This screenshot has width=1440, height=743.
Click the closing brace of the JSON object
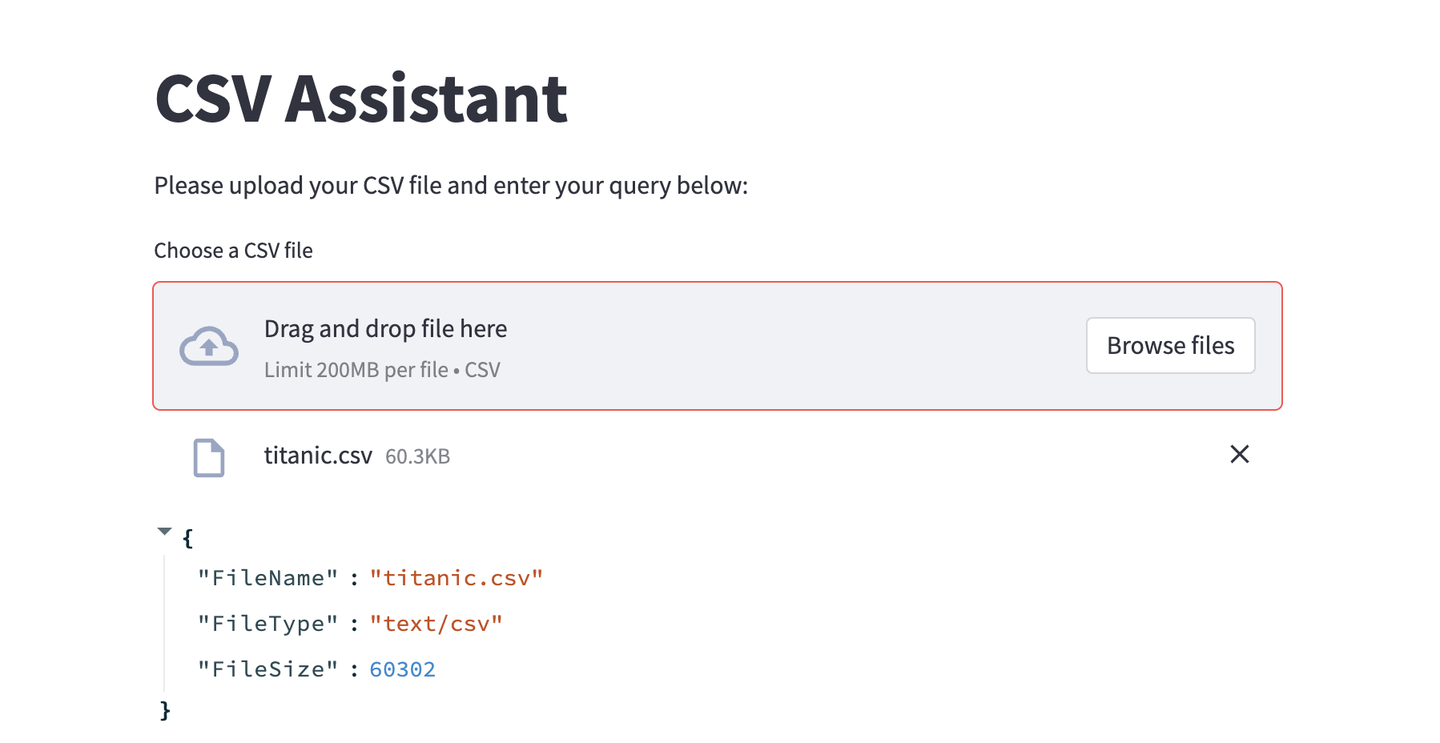pos(165,710)
